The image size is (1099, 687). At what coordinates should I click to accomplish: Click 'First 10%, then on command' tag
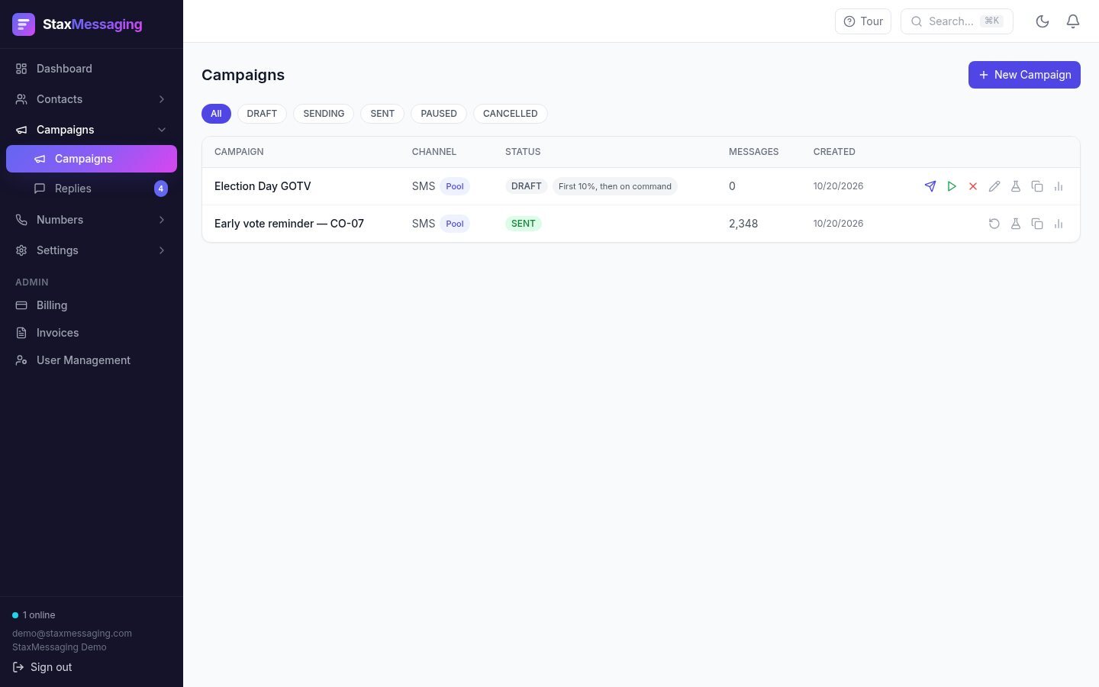click(615, 186)
